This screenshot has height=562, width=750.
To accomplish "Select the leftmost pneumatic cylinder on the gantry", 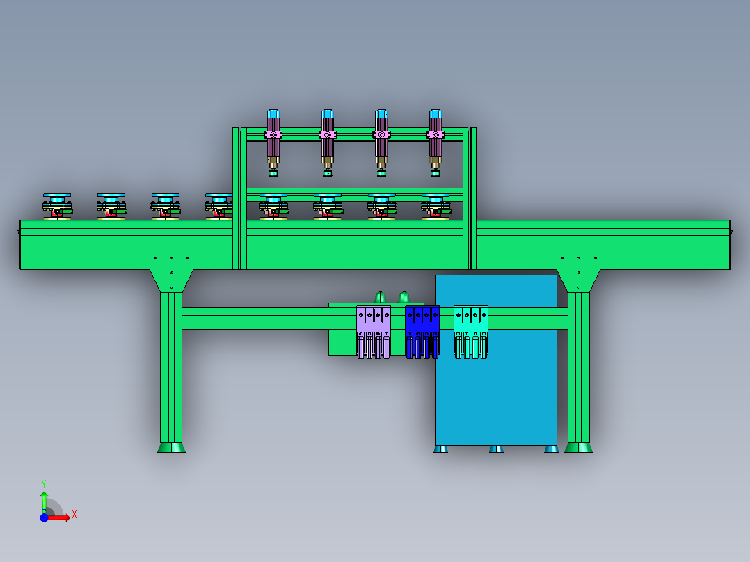I will pyautogui.click(x=273, y=143).
